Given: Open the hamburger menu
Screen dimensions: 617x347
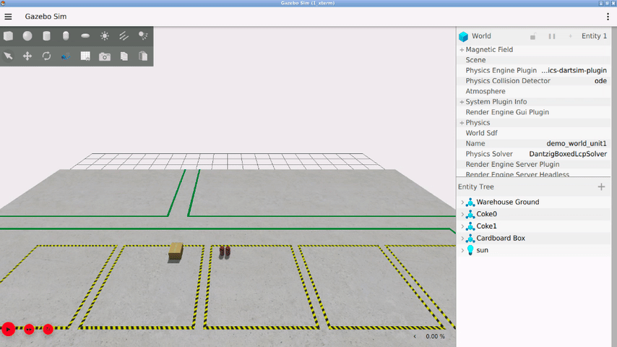Looking at the screenshot, I should pyautogui.click(x=8, y=17).
